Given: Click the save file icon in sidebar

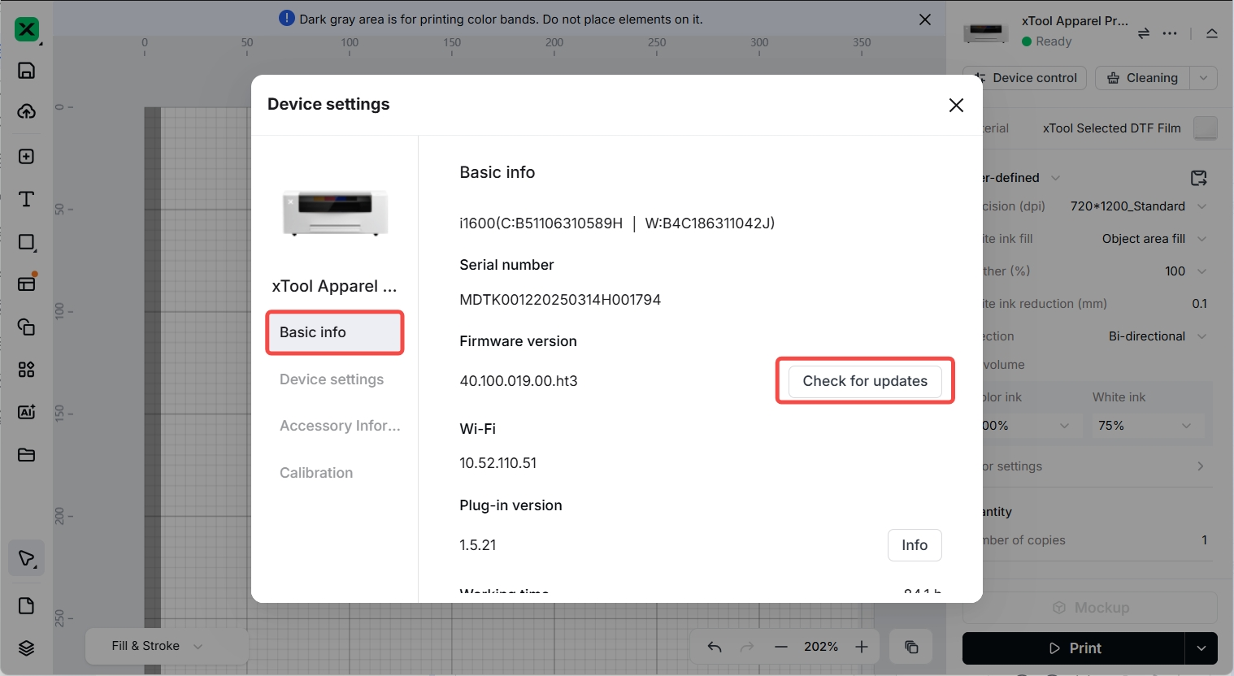Looking at the screenshot, I should (27, 71).
